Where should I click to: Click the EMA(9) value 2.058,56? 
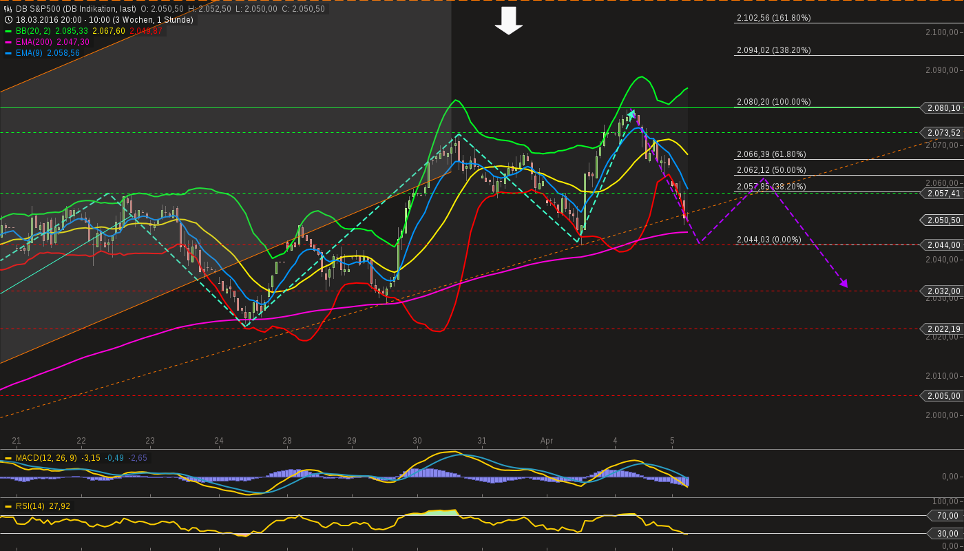click(63, 53)
